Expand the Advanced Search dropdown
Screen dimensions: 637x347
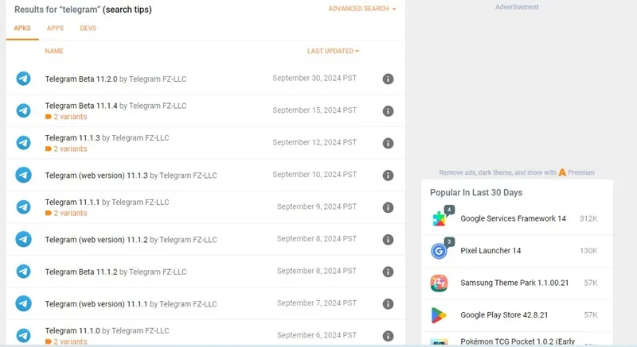(x=362, y=9)
